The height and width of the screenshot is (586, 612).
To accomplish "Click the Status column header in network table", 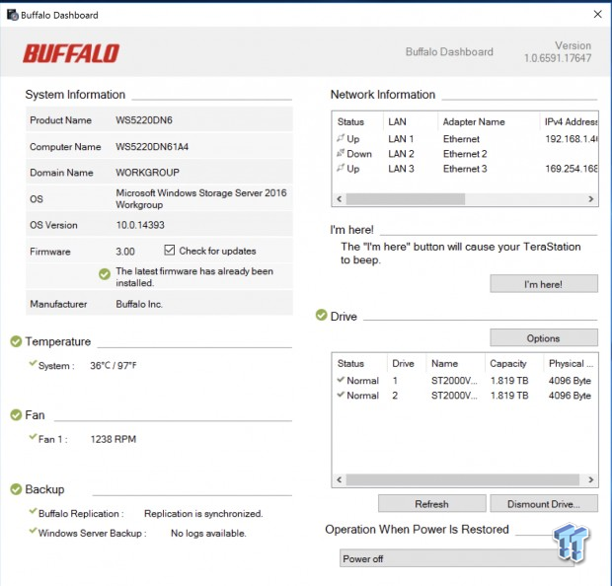I will 350,122.
